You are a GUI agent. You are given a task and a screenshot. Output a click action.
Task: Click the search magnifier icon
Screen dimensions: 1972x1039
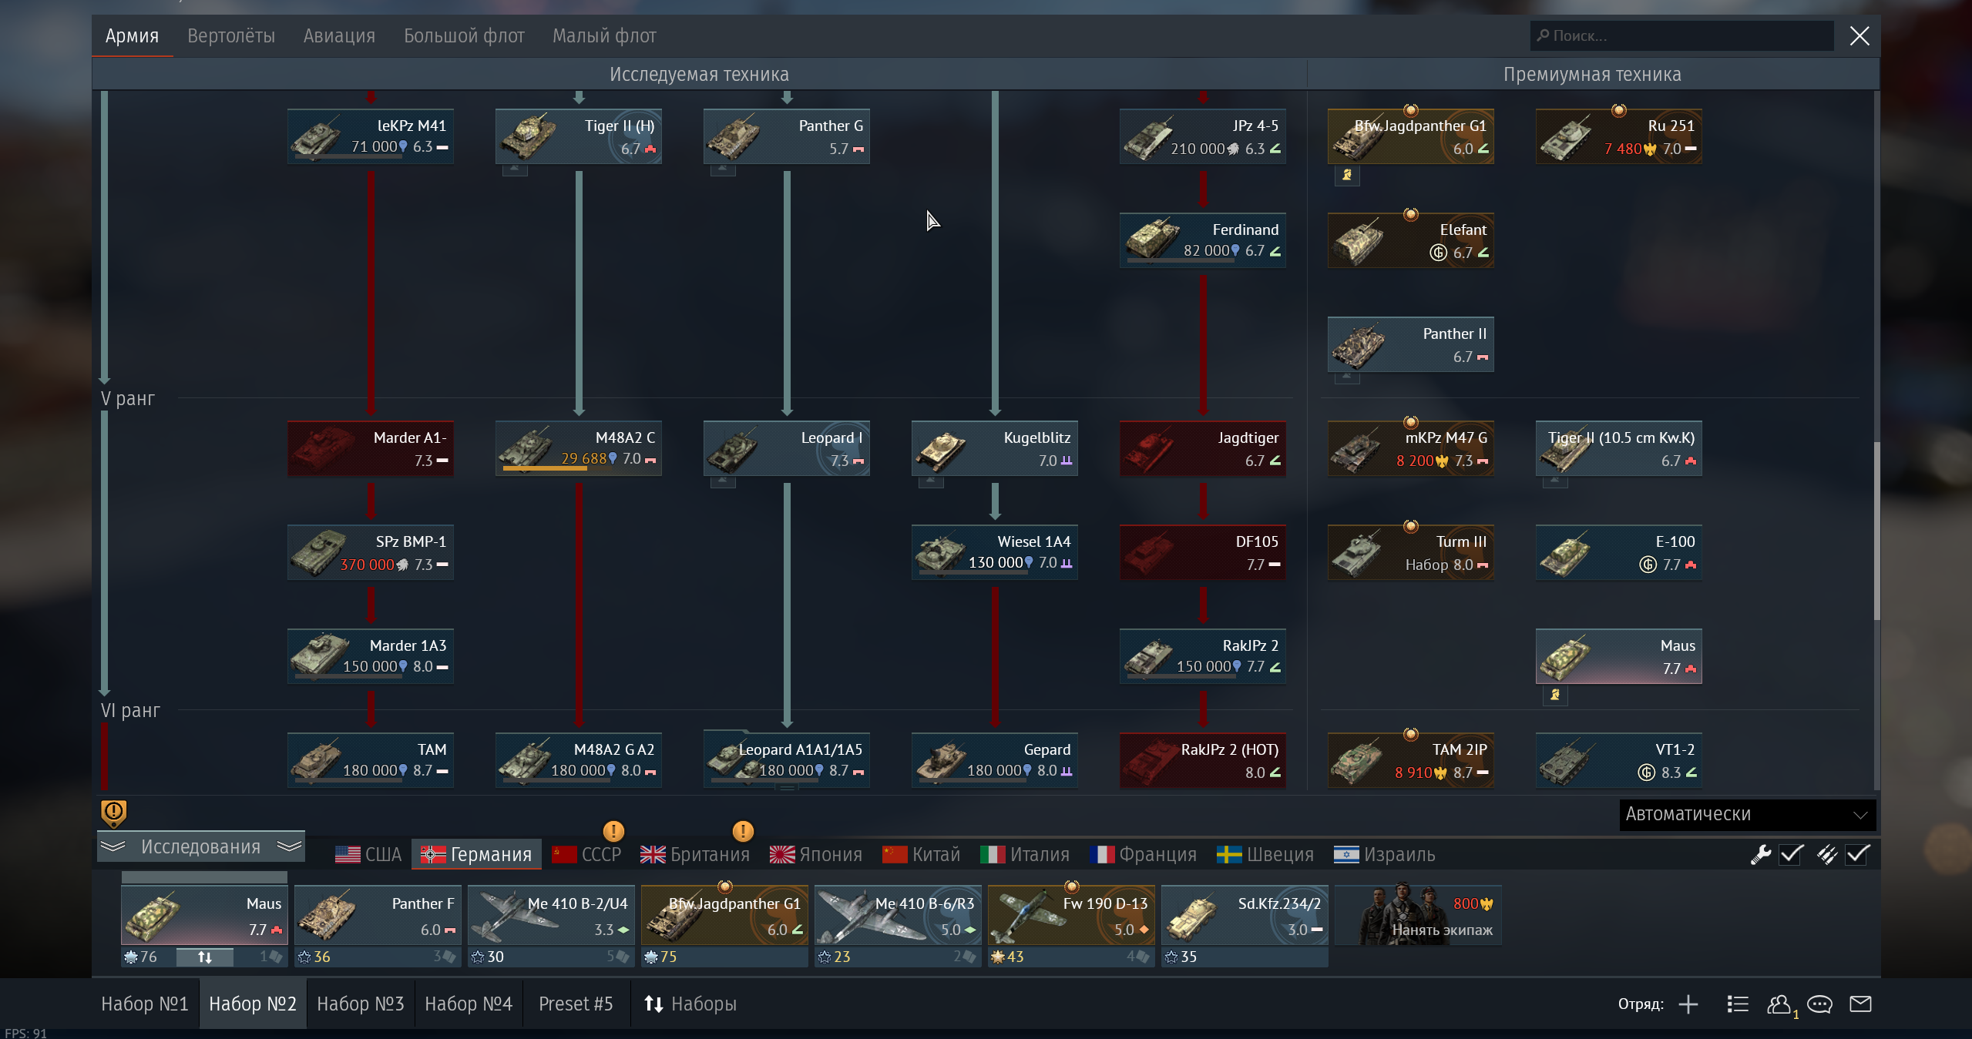(x=1543, y=35)
